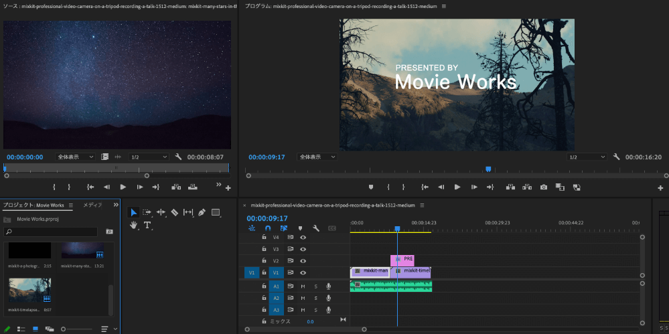Image resolution: width=669 pixels, height=334 pixels.
Task: Open Source monitor wrench settings
Action: pos(178,157)
